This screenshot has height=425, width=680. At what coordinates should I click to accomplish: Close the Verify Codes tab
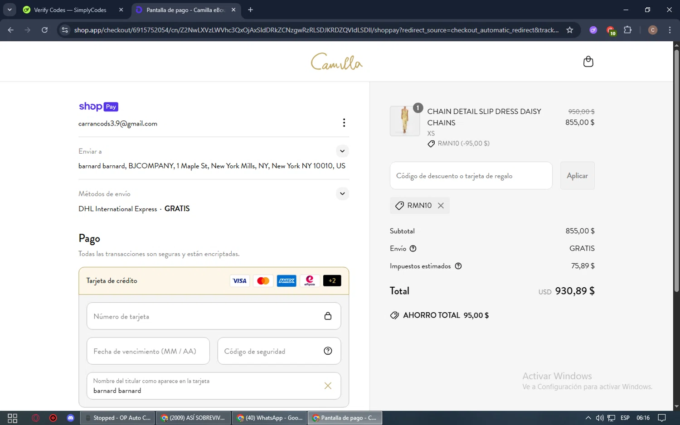pyautogui.click(x=121, y=10)
